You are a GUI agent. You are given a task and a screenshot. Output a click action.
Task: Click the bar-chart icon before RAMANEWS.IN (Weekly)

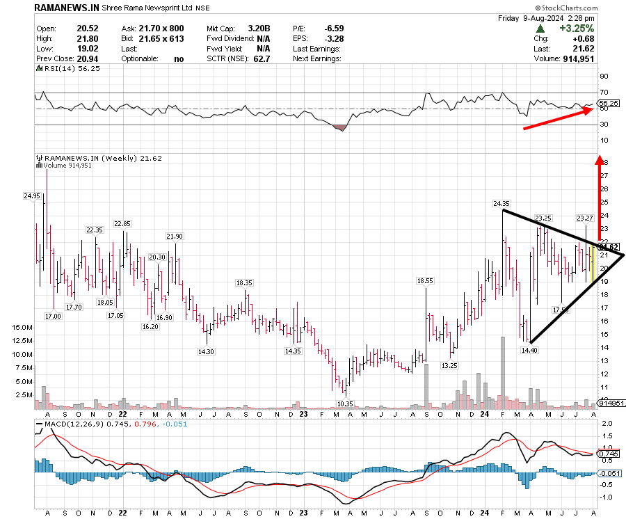coord(39,158)
